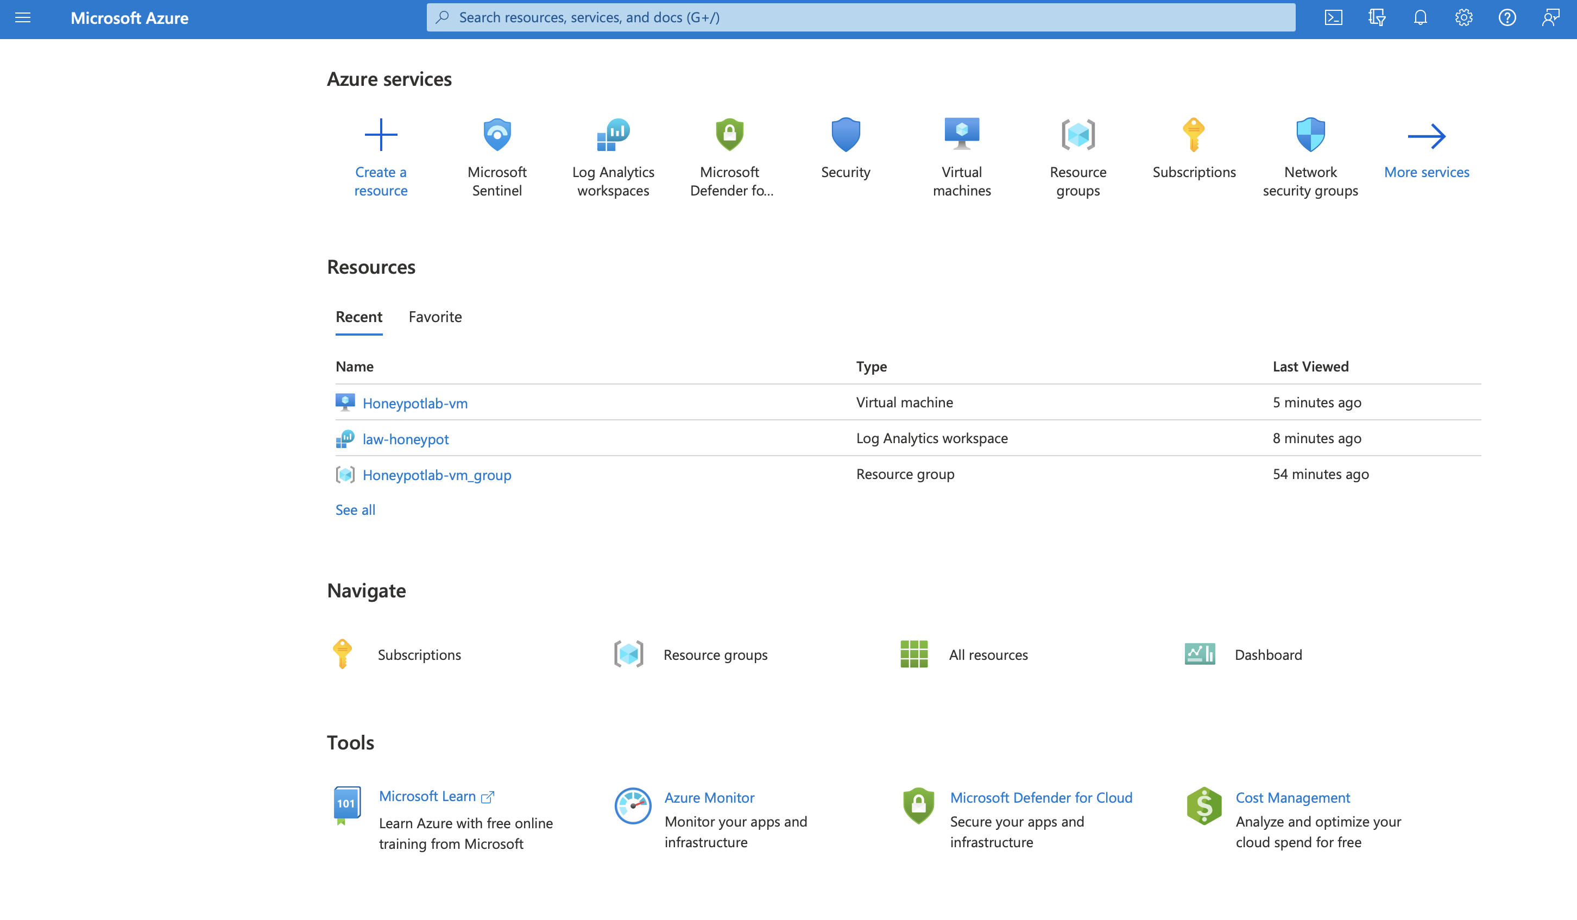Open the Azure Monitor link
The image size is (1577, 920).
point(709,797)
